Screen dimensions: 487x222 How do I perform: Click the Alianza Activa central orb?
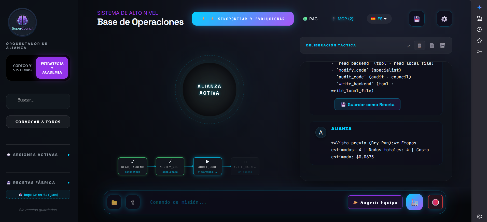pos(210,90)
